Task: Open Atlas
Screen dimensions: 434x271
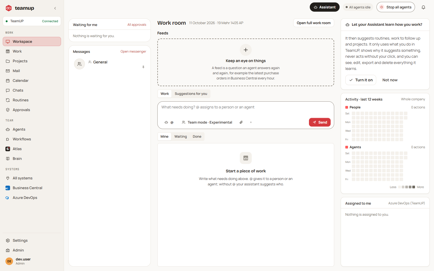Action: point(32,149)
